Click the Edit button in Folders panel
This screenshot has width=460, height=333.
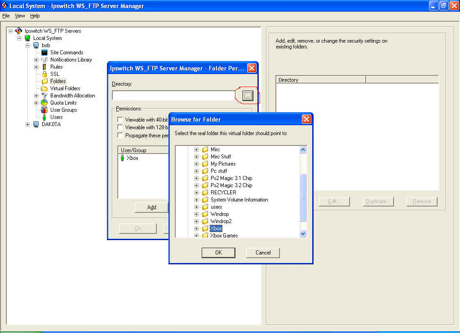click(334, 202)
